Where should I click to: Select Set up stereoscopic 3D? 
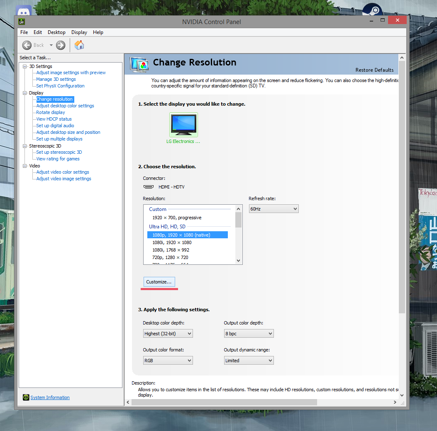tap(59, 152)
